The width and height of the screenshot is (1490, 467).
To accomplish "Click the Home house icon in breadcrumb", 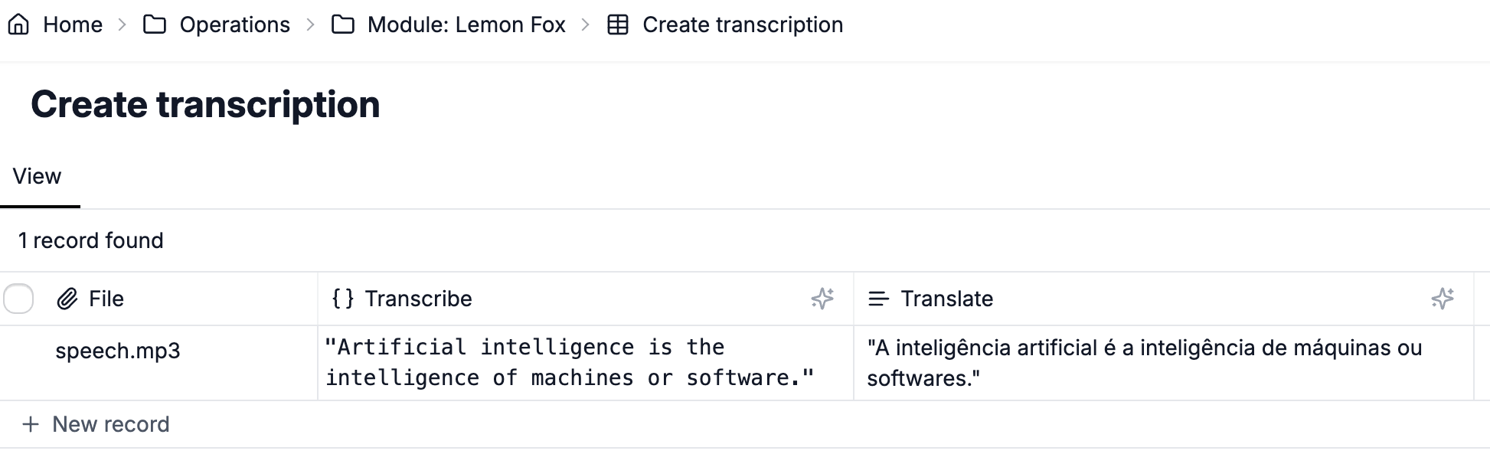I will (18, 24).
